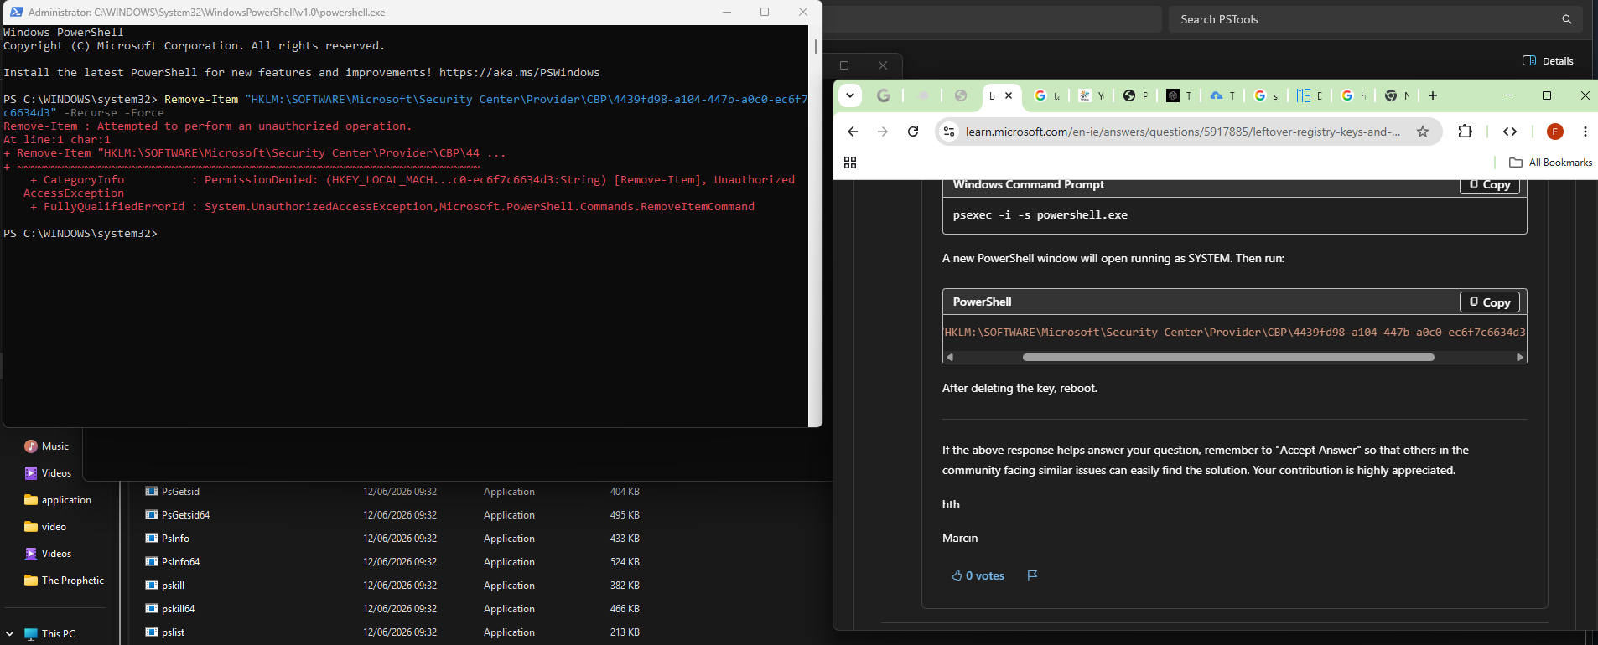The image size is (1598, 645).
Task: Open the Videos library below video folder
Action: (x=48, y=554)
